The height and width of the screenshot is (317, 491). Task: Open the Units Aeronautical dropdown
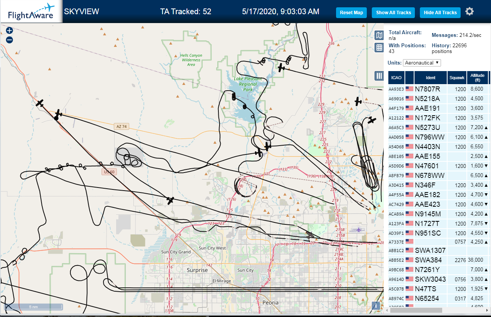pyautogui.click(x=422, y=63)
